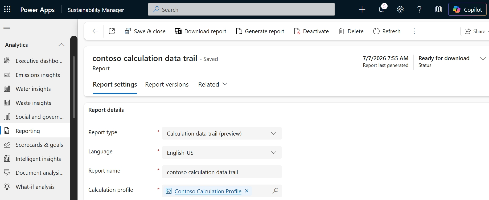489x200 pixels.
Task: Click the Waste insights bar icon
Action: coord(7,103)
